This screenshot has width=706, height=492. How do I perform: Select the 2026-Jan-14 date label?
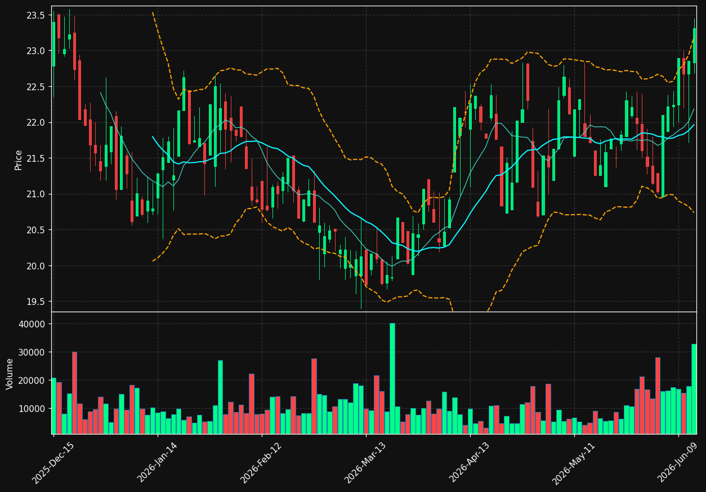click(x=157, y=463)
